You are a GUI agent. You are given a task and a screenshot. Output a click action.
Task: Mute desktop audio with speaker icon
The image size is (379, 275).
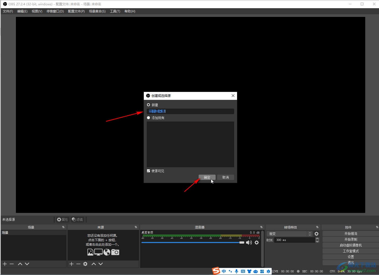(249, 243)
